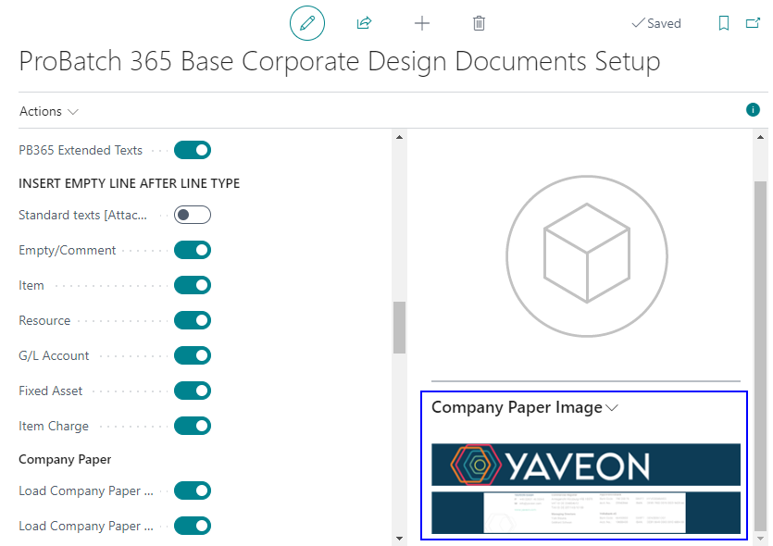The width and height of the screenshot is (773, 546).
Task: Switch off Resource toggle
Action: 193,321
